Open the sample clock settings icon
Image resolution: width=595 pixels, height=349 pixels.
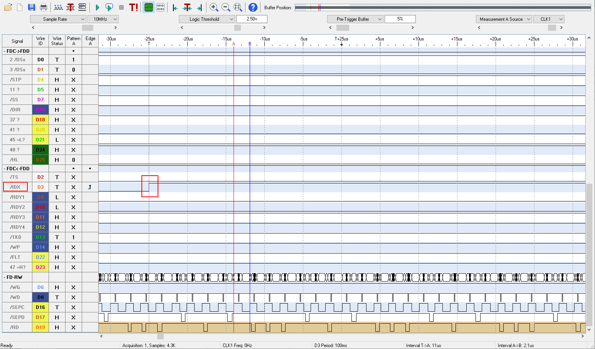tap(59, 7)
